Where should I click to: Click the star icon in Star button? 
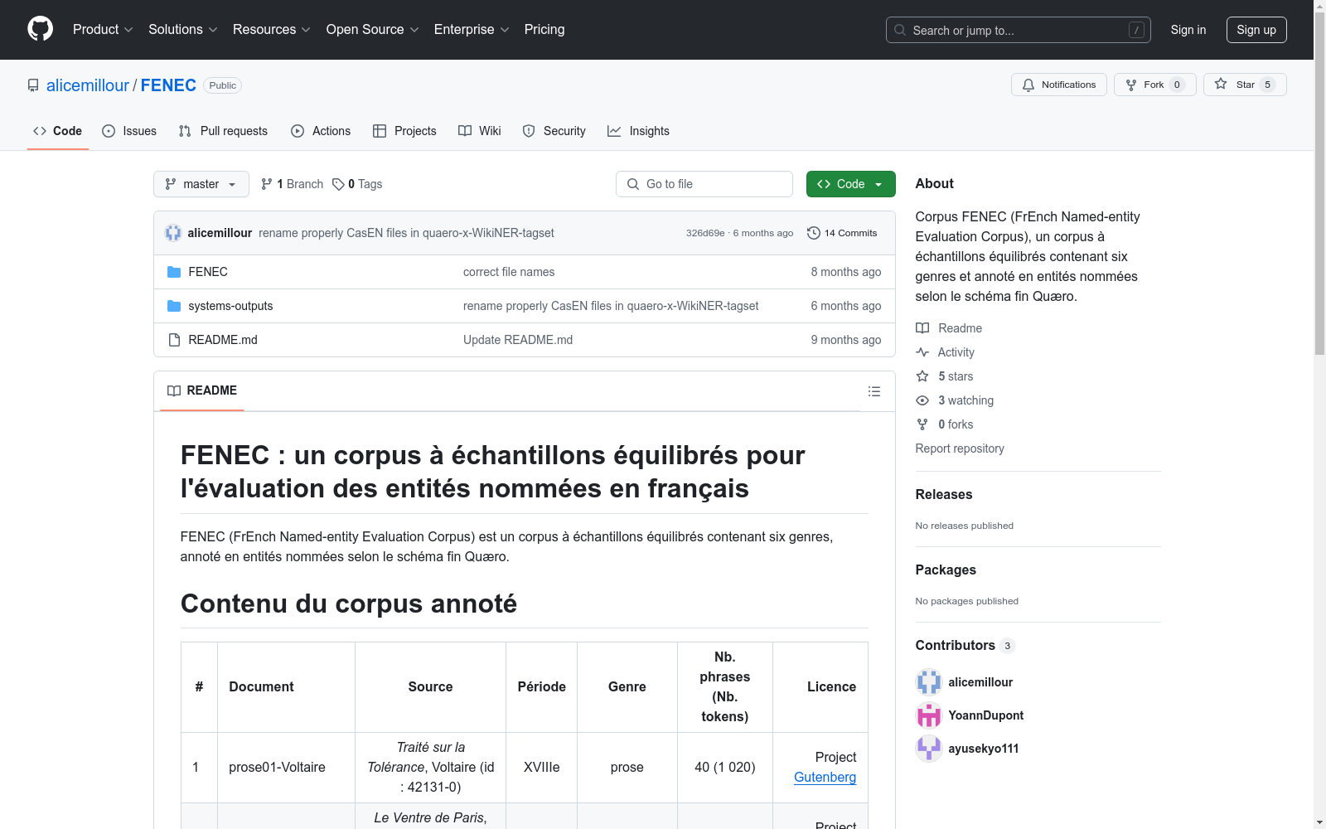[x=1221, y=84]
